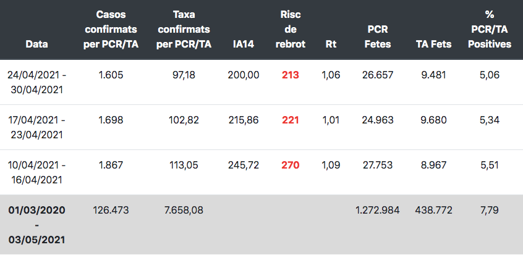The width and height of the screenshot is (523, 255).
Task: Click the total confirmed cases value 126.473
Action: coord(111,211)
